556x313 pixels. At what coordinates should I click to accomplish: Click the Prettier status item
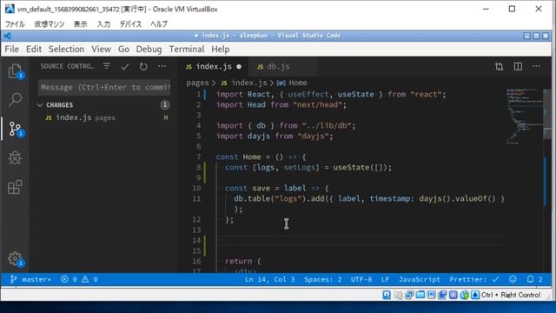[x=474, y=279]
